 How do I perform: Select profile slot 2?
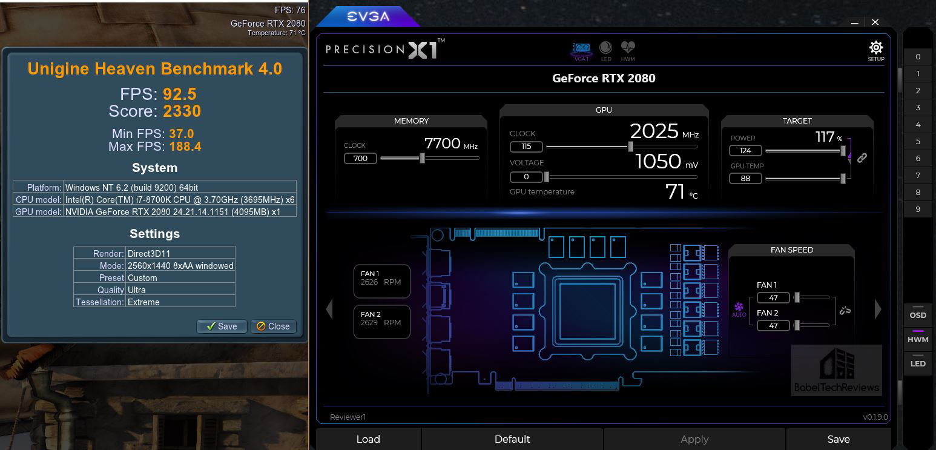[x=918, y=90]
